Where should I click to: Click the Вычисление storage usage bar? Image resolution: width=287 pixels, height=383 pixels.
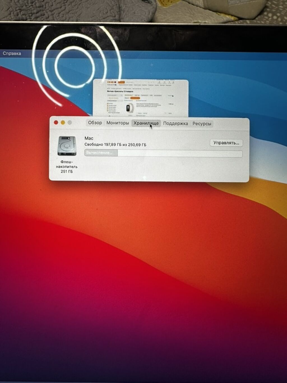(163, 153)
